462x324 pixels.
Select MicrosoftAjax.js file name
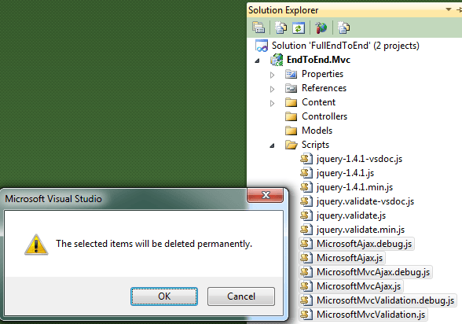pyautogui.click(x=350, y=258)
